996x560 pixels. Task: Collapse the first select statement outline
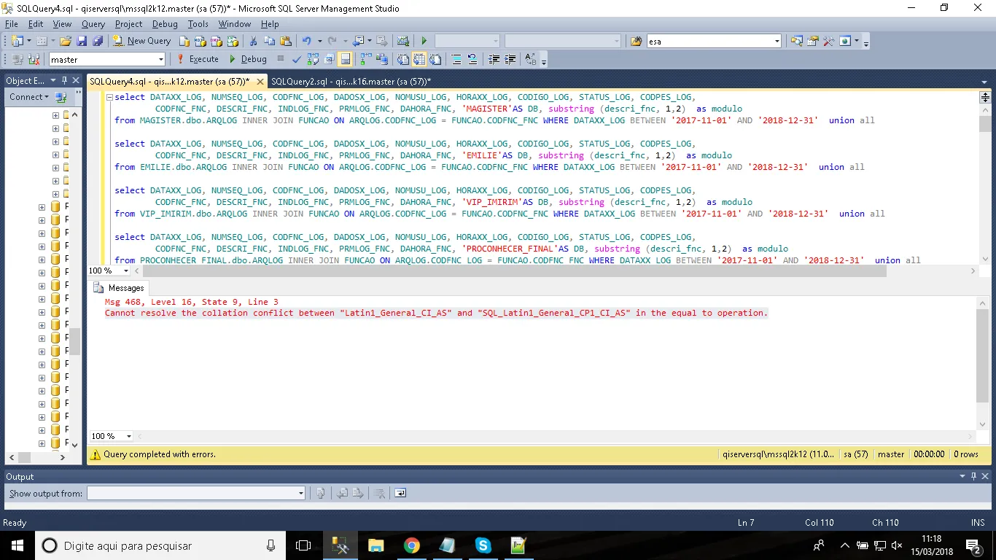point(109,97)
